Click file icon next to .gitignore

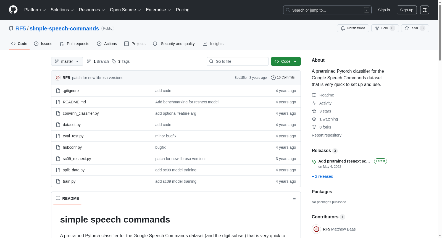click(58, 91)
